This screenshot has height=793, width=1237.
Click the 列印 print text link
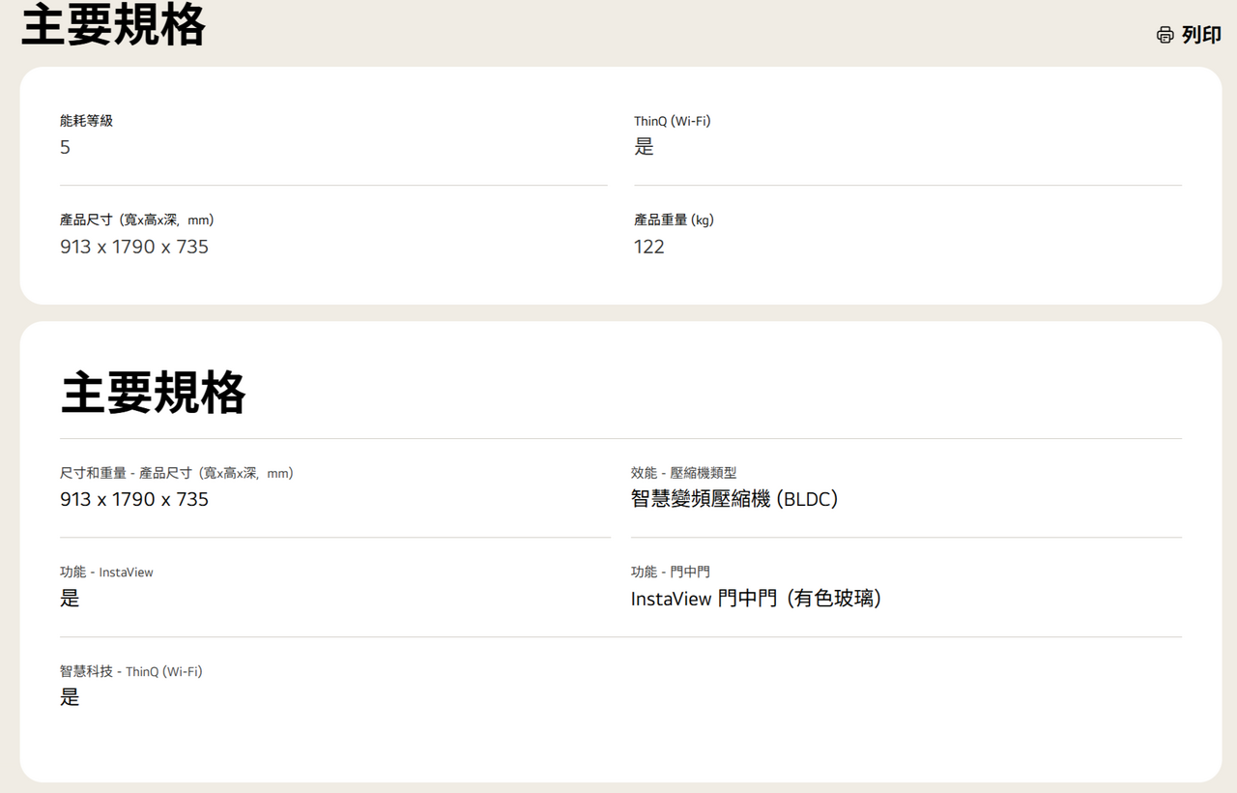click(x=1201, y=35)
